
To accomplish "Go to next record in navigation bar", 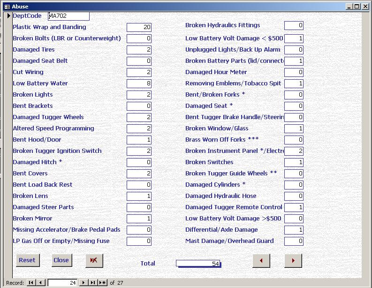I will click(84, 282).
